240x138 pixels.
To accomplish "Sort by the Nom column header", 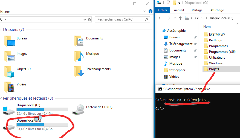I will coord(207,27).
